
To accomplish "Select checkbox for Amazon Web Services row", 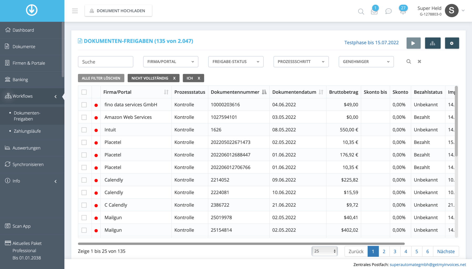I will (84, 117).
